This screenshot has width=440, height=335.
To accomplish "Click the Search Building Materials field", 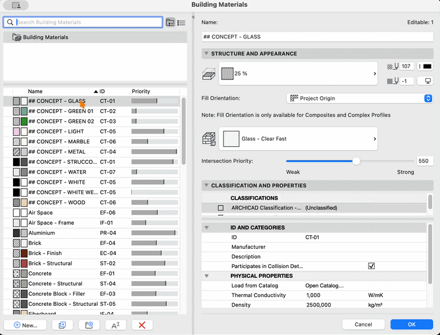I will [83, 22].
